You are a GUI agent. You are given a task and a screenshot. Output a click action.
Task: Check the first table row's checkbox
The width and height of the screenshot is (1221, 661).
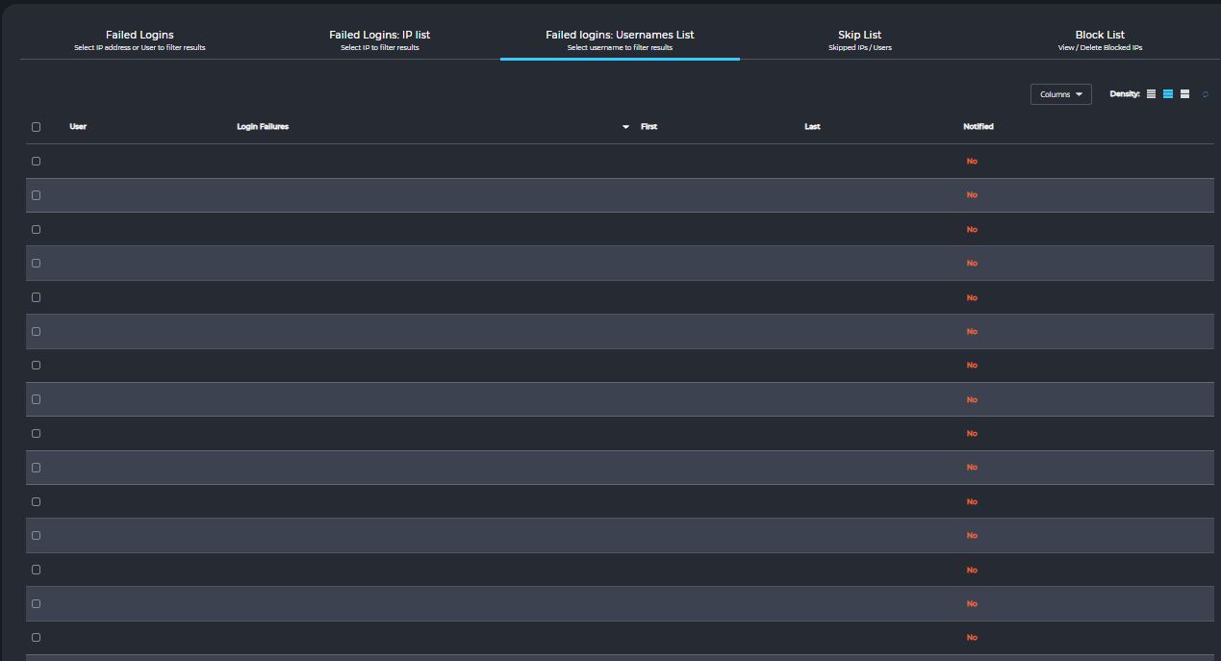37,161
